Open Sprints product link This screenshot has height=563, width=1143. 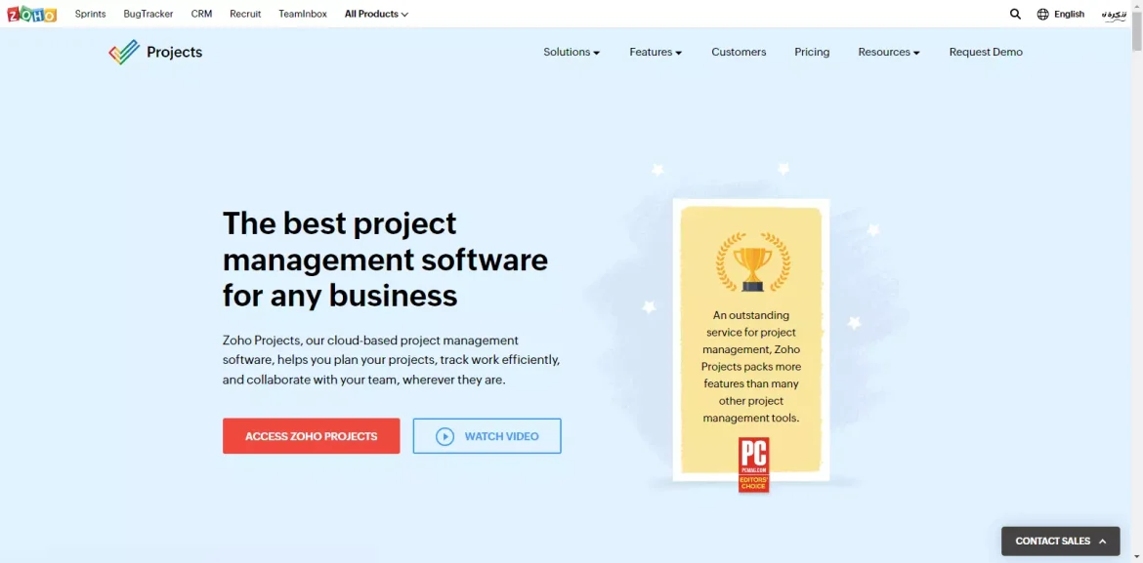pyautogui.click(x=91, y=14)
